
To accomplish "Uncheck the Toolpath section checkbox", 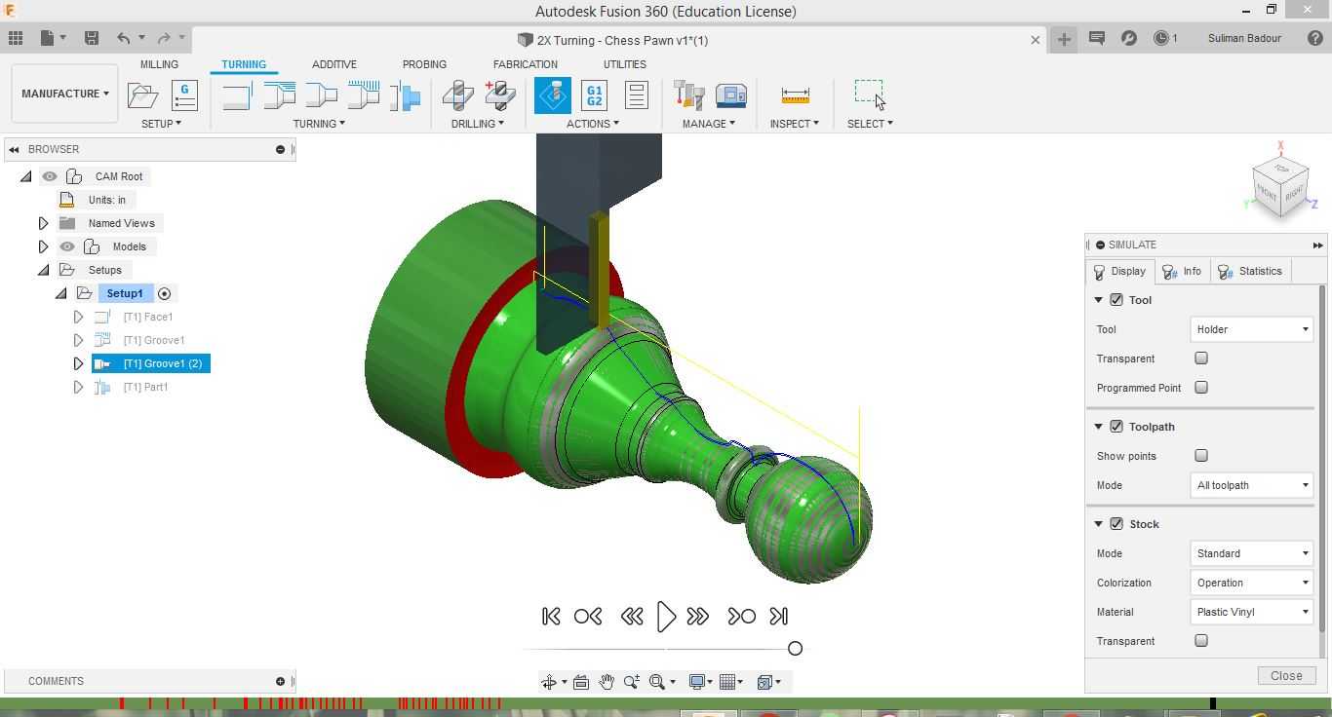I will point(1117,427).
